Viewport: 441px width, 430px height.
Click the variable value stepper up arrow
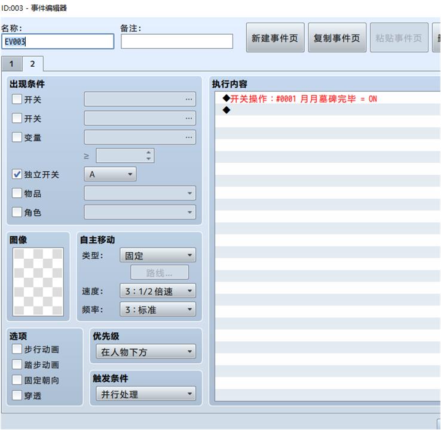[149, 152]
